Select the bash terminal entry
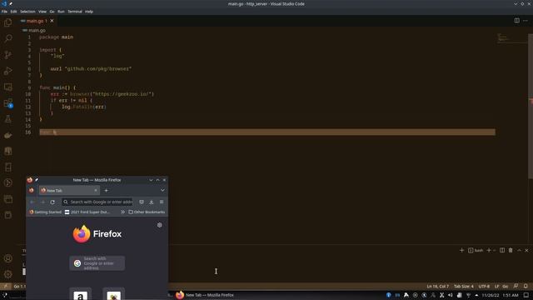 tap(476, 250)
